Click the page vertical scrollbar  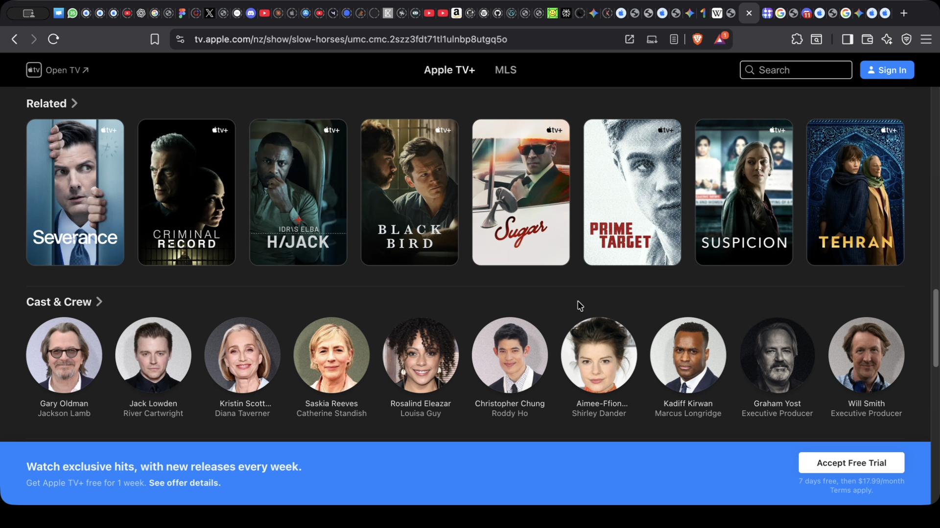[936, 328]
